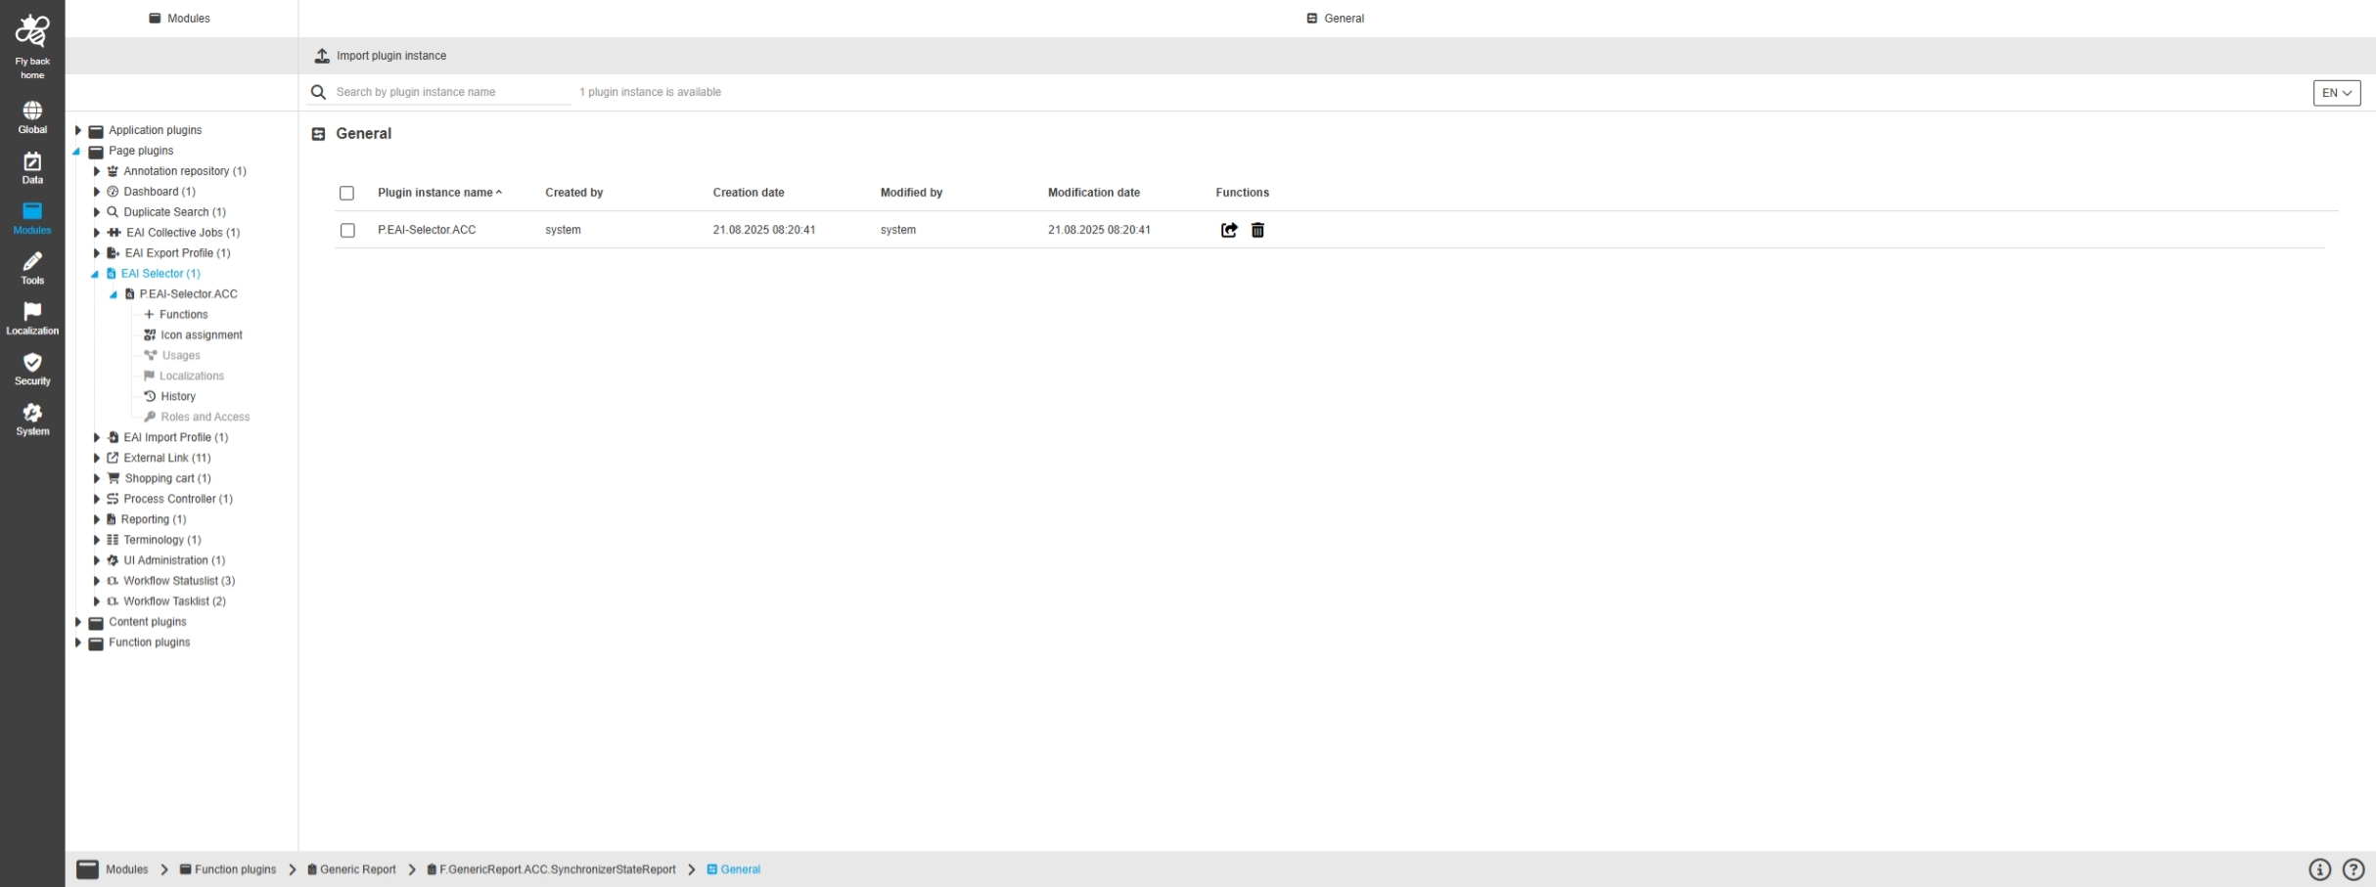Click the '1 plugin instance is available' text
2376x887 pixels.
click(650, 92)
